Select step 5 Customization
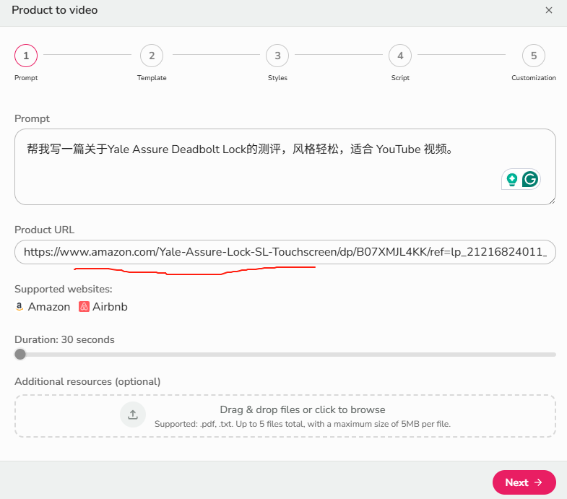This screenshot has width=567, height=499. click(534, 56)
